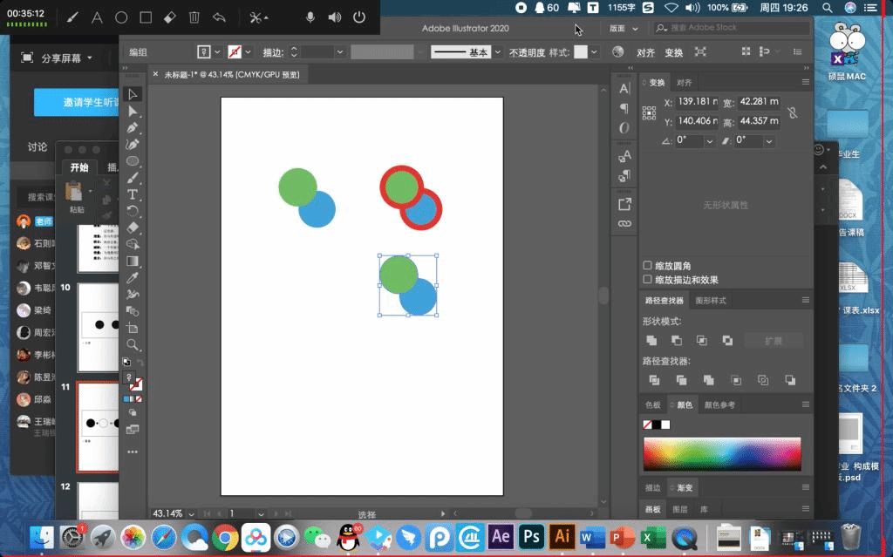The width and height of the screenshot is (893, 557).
Task: Pick the Type tool
Action: 133,194
